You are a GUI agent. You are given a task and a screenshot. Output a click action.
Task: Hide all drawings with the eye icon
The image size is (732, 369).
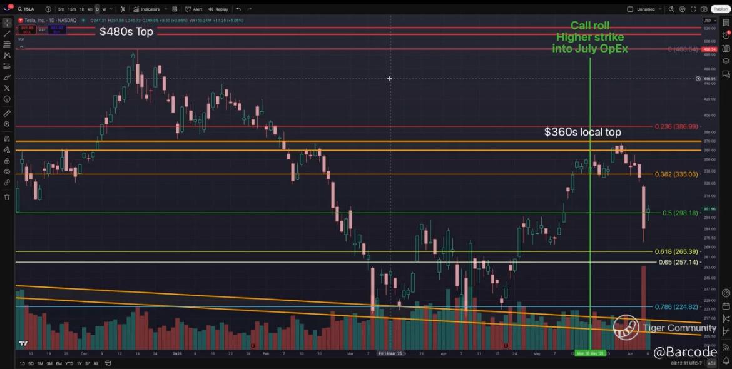click(x=6, y=171)
